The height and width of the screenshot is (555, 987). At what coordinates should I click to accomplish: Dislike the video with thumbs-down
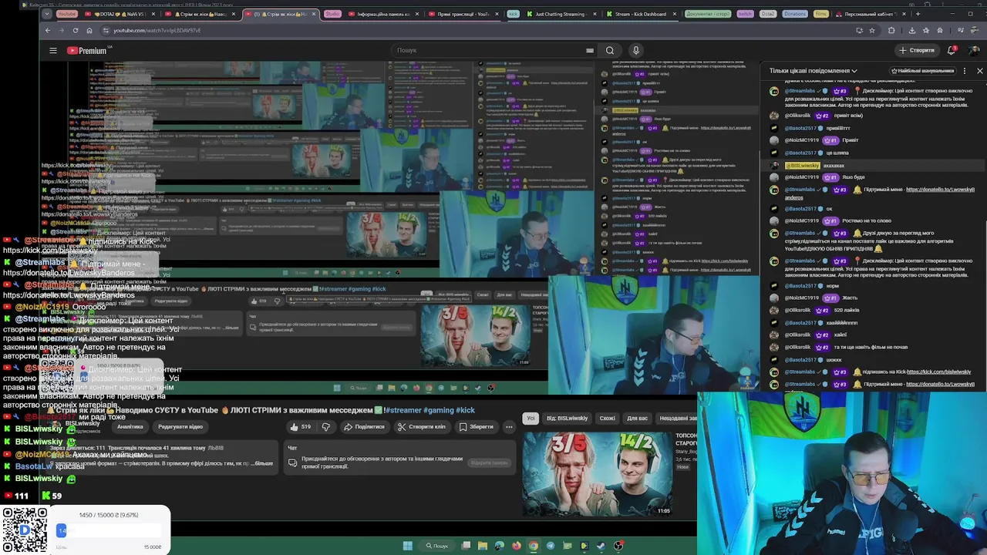point(326,427)
